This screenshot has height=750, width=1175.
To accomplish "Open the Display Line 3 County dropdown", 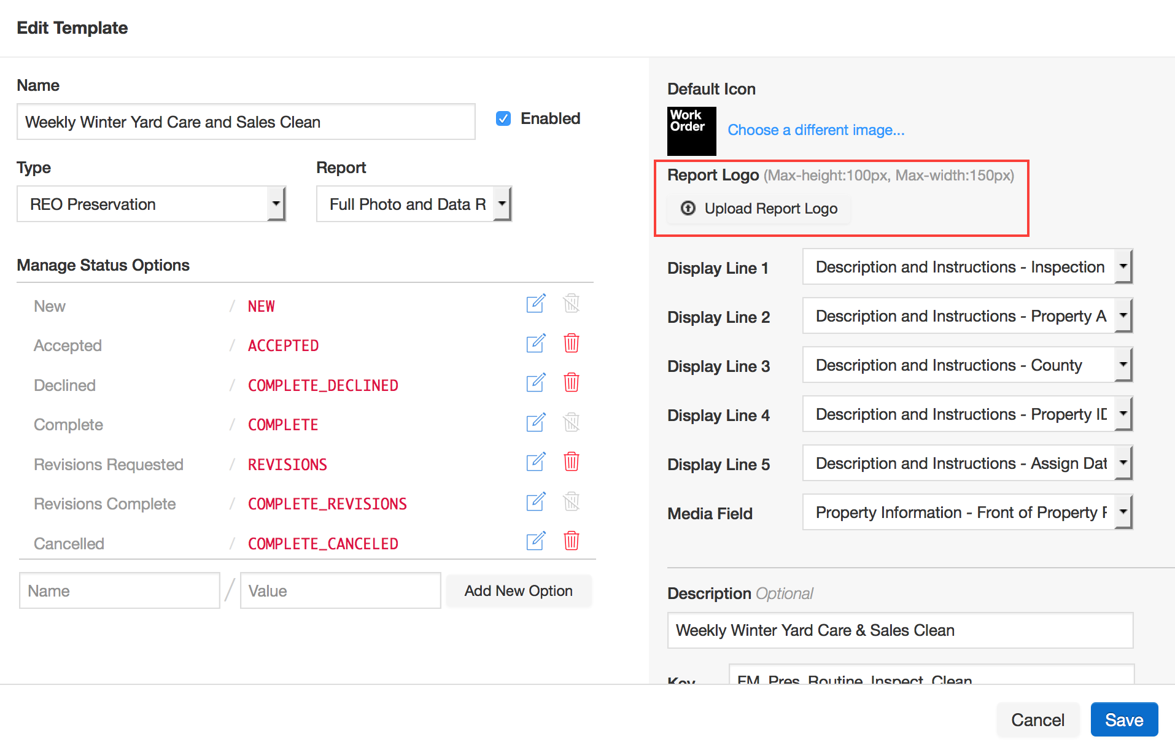I will [967, 365].
